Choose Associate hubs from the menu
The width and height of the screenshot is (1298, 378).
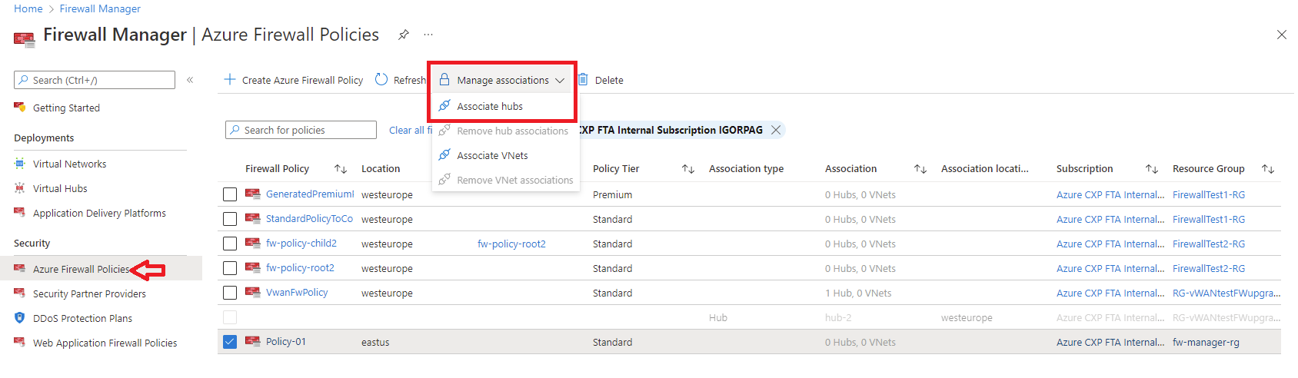[x=490, y=107]
